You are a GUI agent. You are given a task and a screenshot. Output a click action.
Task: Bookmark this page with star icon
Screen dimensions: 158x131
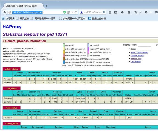point(110,12)
